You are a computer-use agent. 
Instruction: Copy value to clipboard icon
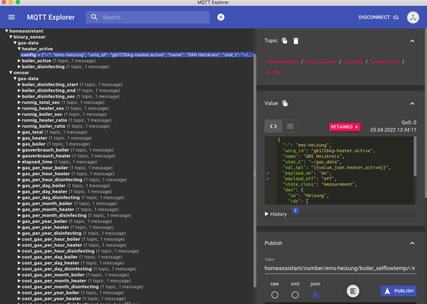pos(285,103)
